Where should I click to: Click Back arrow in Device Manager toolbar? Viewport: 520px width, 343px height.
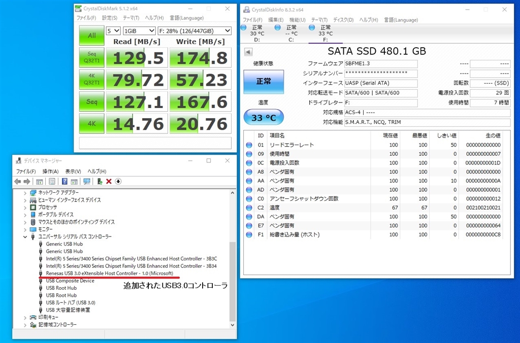click(18, 181)
